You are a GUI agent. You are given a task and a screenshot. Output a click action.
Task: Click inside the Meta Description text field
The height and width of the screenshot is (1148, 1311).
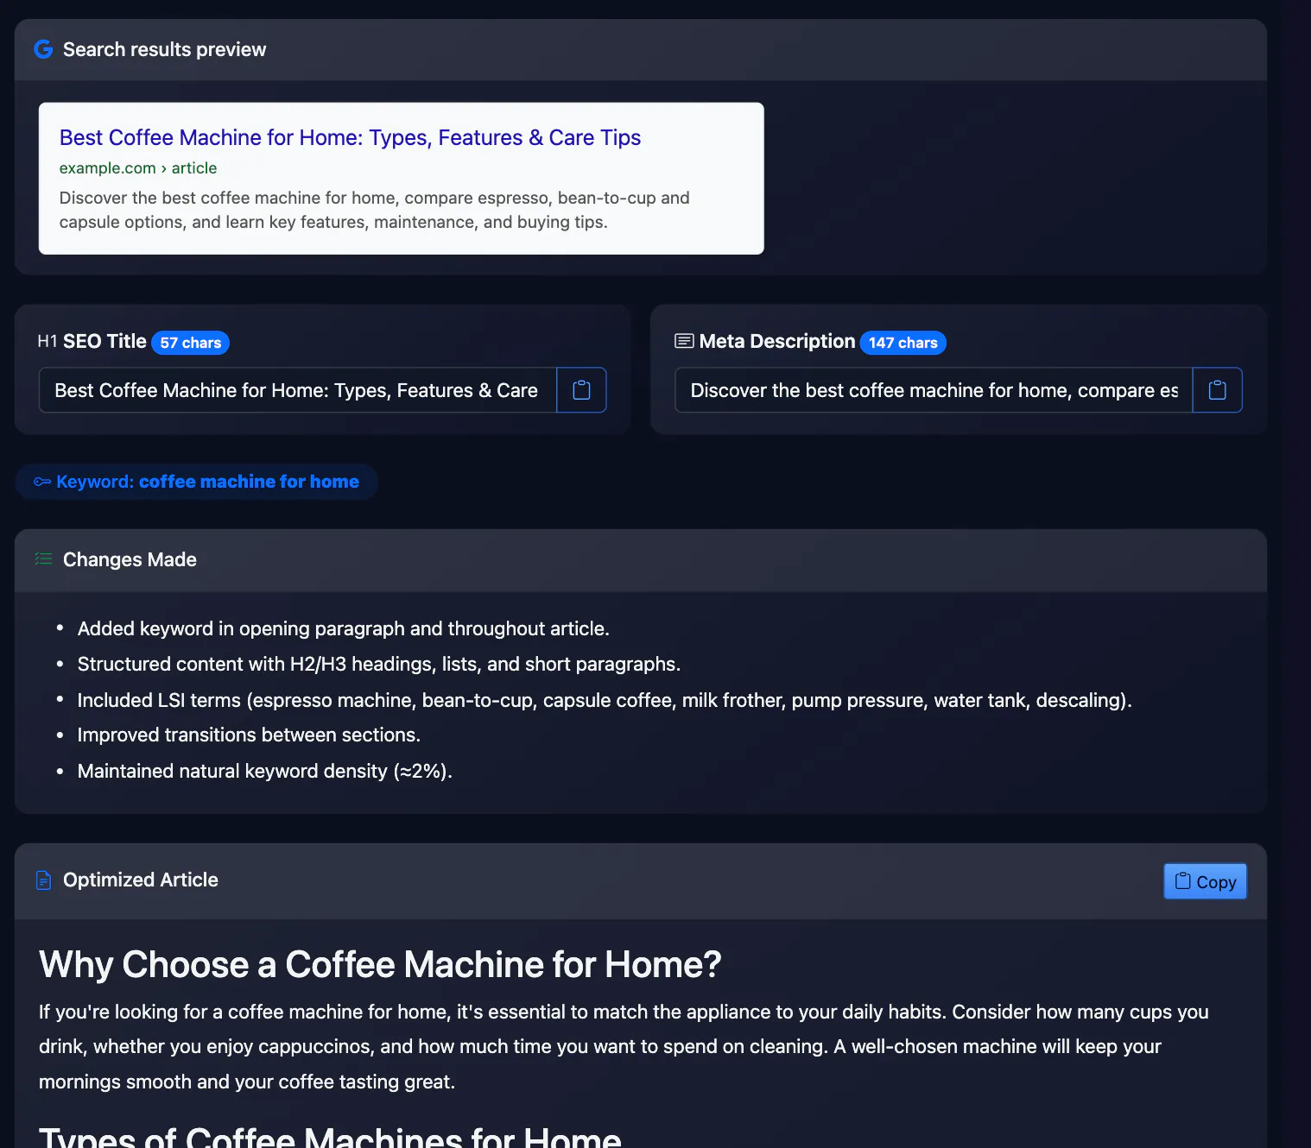(x=934, y=390)
